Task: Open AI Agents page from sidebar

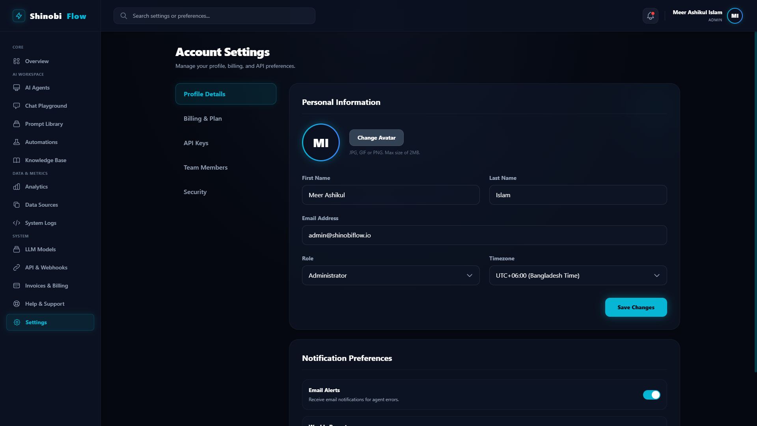Action: 50,88
